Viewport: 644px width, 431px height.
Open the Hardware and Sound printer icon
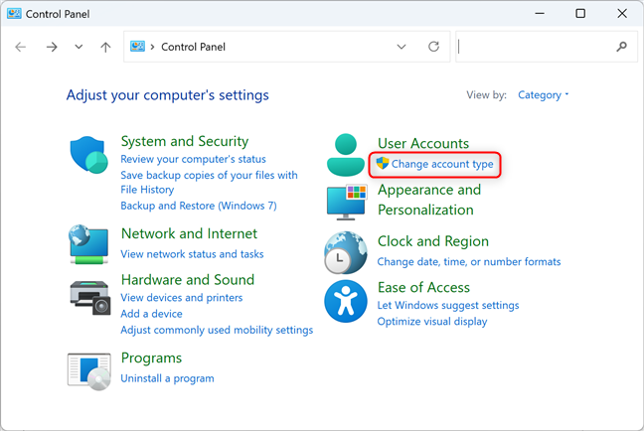coord(90,298)
